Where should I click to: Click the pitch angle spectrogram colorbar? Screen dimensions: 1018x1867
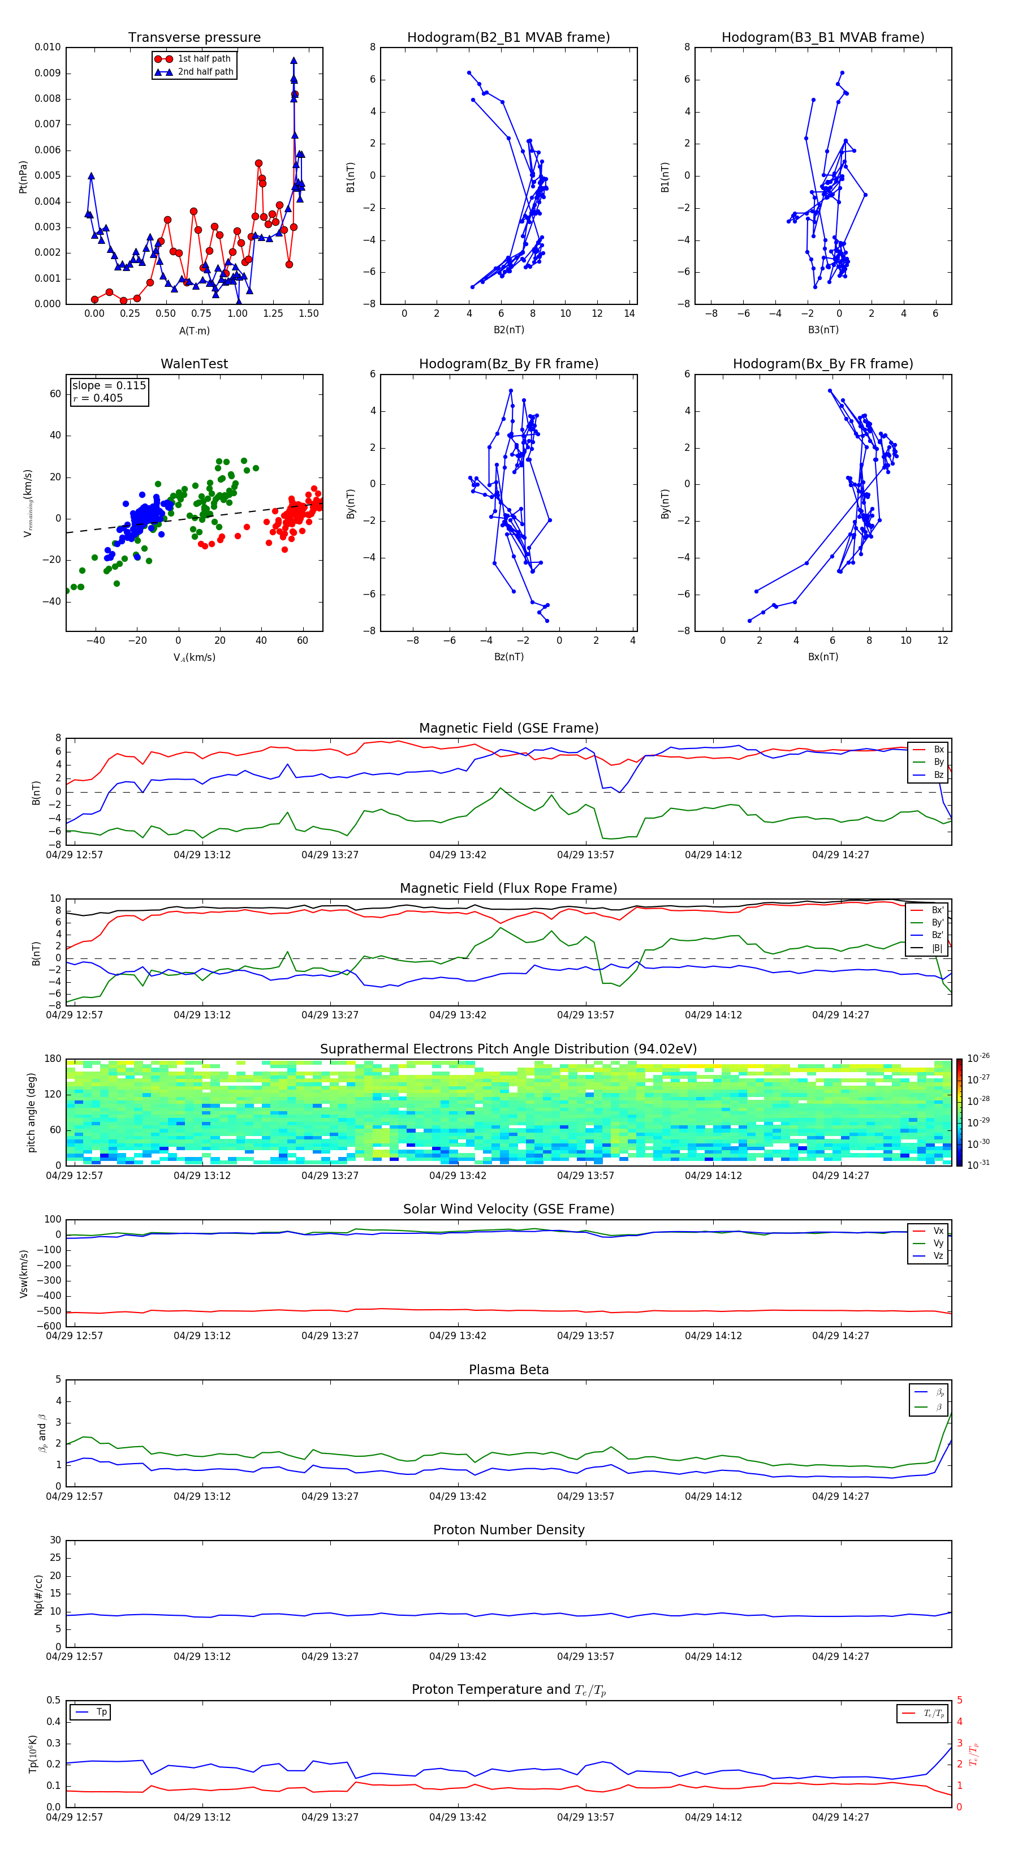tap(959, 1112)
